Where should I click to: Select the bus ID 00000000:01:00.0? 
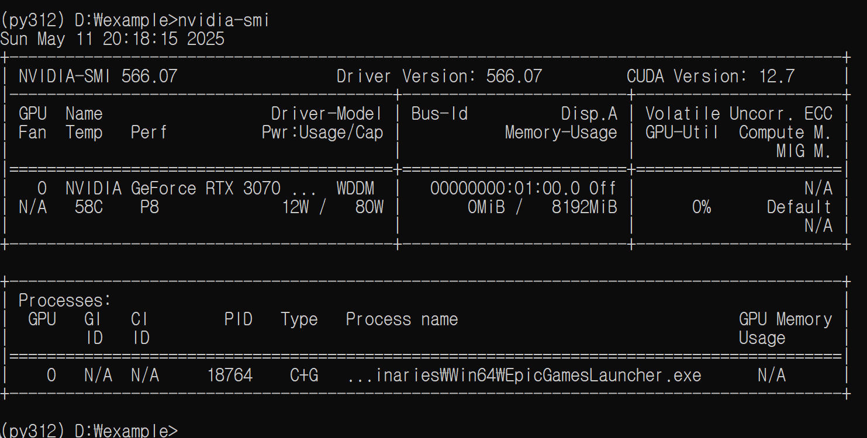pyautogui.click(x=505, y=189)
